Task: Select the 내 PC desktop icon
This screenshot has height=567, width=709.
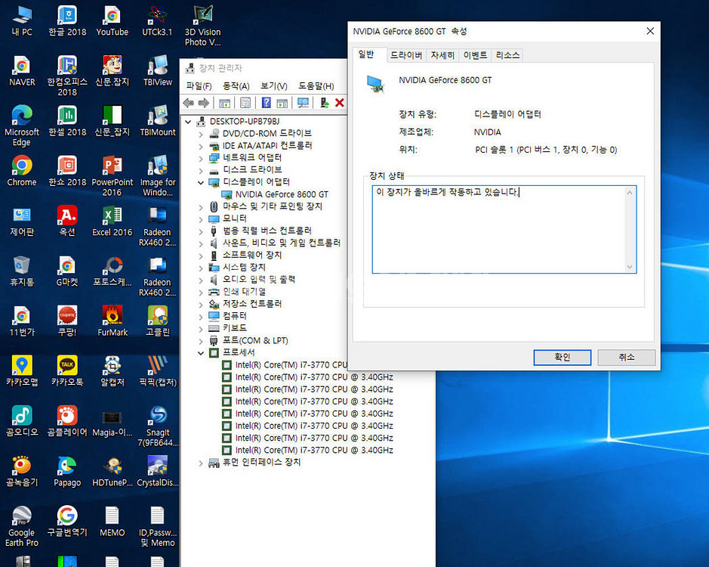Action: pos(22,21)
